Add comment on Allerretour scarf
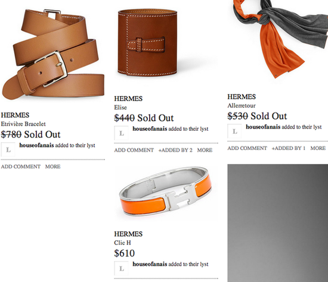The width and height of the screenshot is (328, 282). pyautogui.click(x=247, y=148)
